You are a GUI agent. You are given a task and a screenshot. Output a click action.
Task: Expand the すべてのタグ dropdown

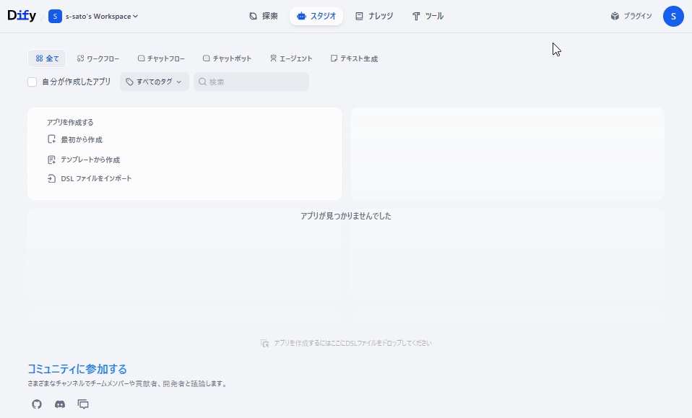pos(154,82)
